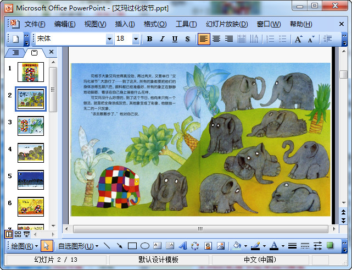
Task: Open the 编辑(E) menu
Action: [65, 24]
